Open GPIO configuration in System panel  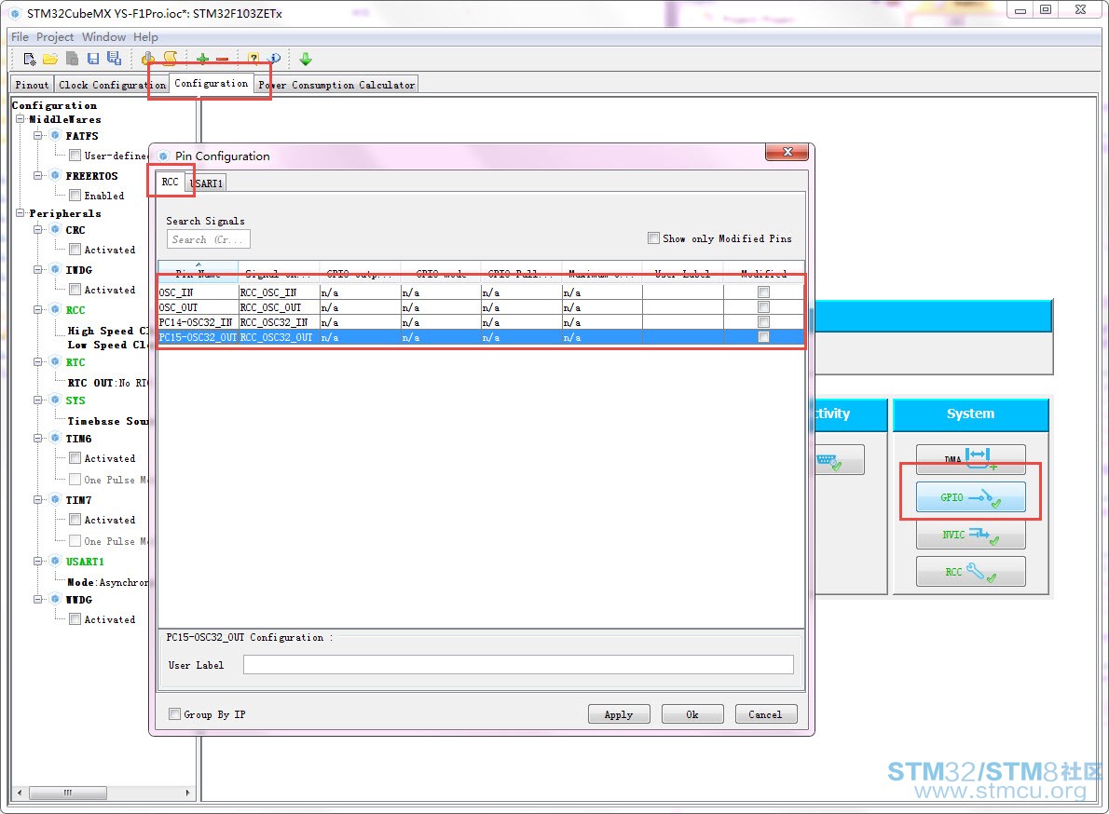970,497
